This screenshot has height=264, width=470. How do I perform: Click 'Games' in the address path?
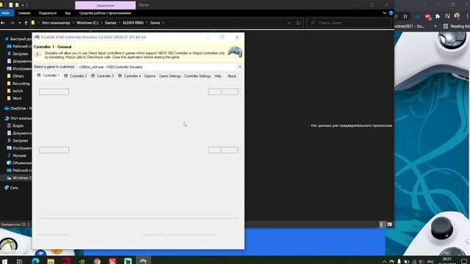(x=110, y=23)
